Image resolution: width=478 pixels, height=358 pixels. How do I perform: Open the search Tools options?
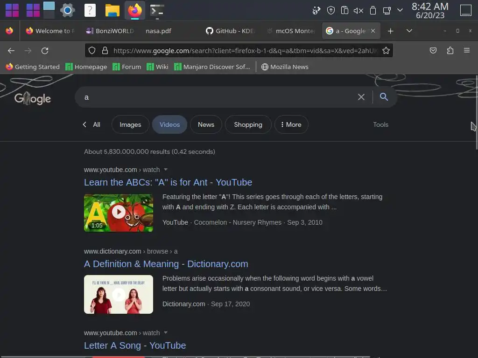(381, 124)
